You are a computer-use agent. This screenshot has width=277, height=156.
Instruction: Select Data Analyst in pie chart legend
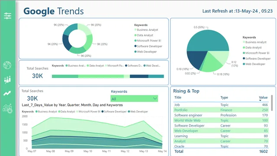click(252, 48)
